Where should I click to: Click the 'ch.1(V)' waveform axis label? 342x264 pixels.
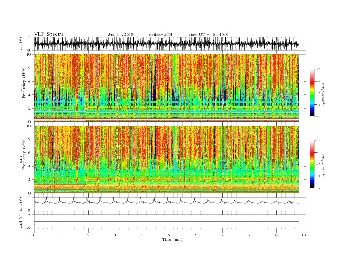(x=21, y=44)
